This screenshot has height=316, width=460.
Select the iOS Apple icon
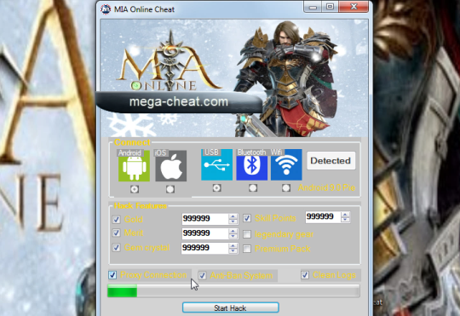pyautogui.click(x=170, y=166)
